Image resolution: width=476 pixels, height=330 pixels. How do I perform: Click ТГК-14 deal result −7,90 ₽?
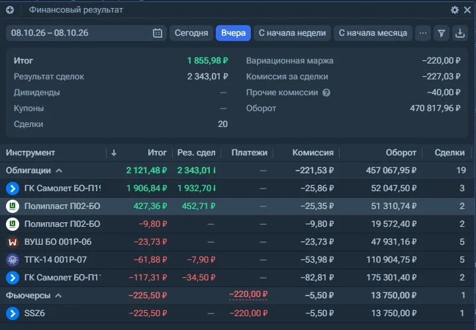[201, 260]
